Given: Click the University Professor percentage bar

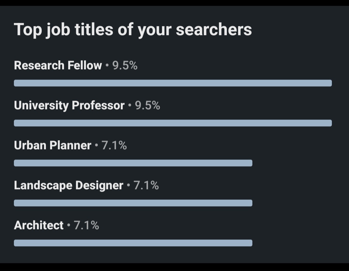Looking at the screenshot, I should [173, 123].
